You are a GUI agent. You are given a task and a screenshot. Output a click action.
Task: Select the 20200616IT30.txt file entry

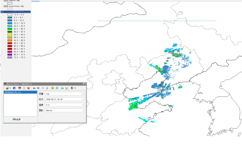(x=13, y=92)
